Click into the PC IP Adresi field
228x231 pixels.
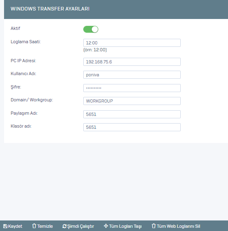(x=132, y=62)
